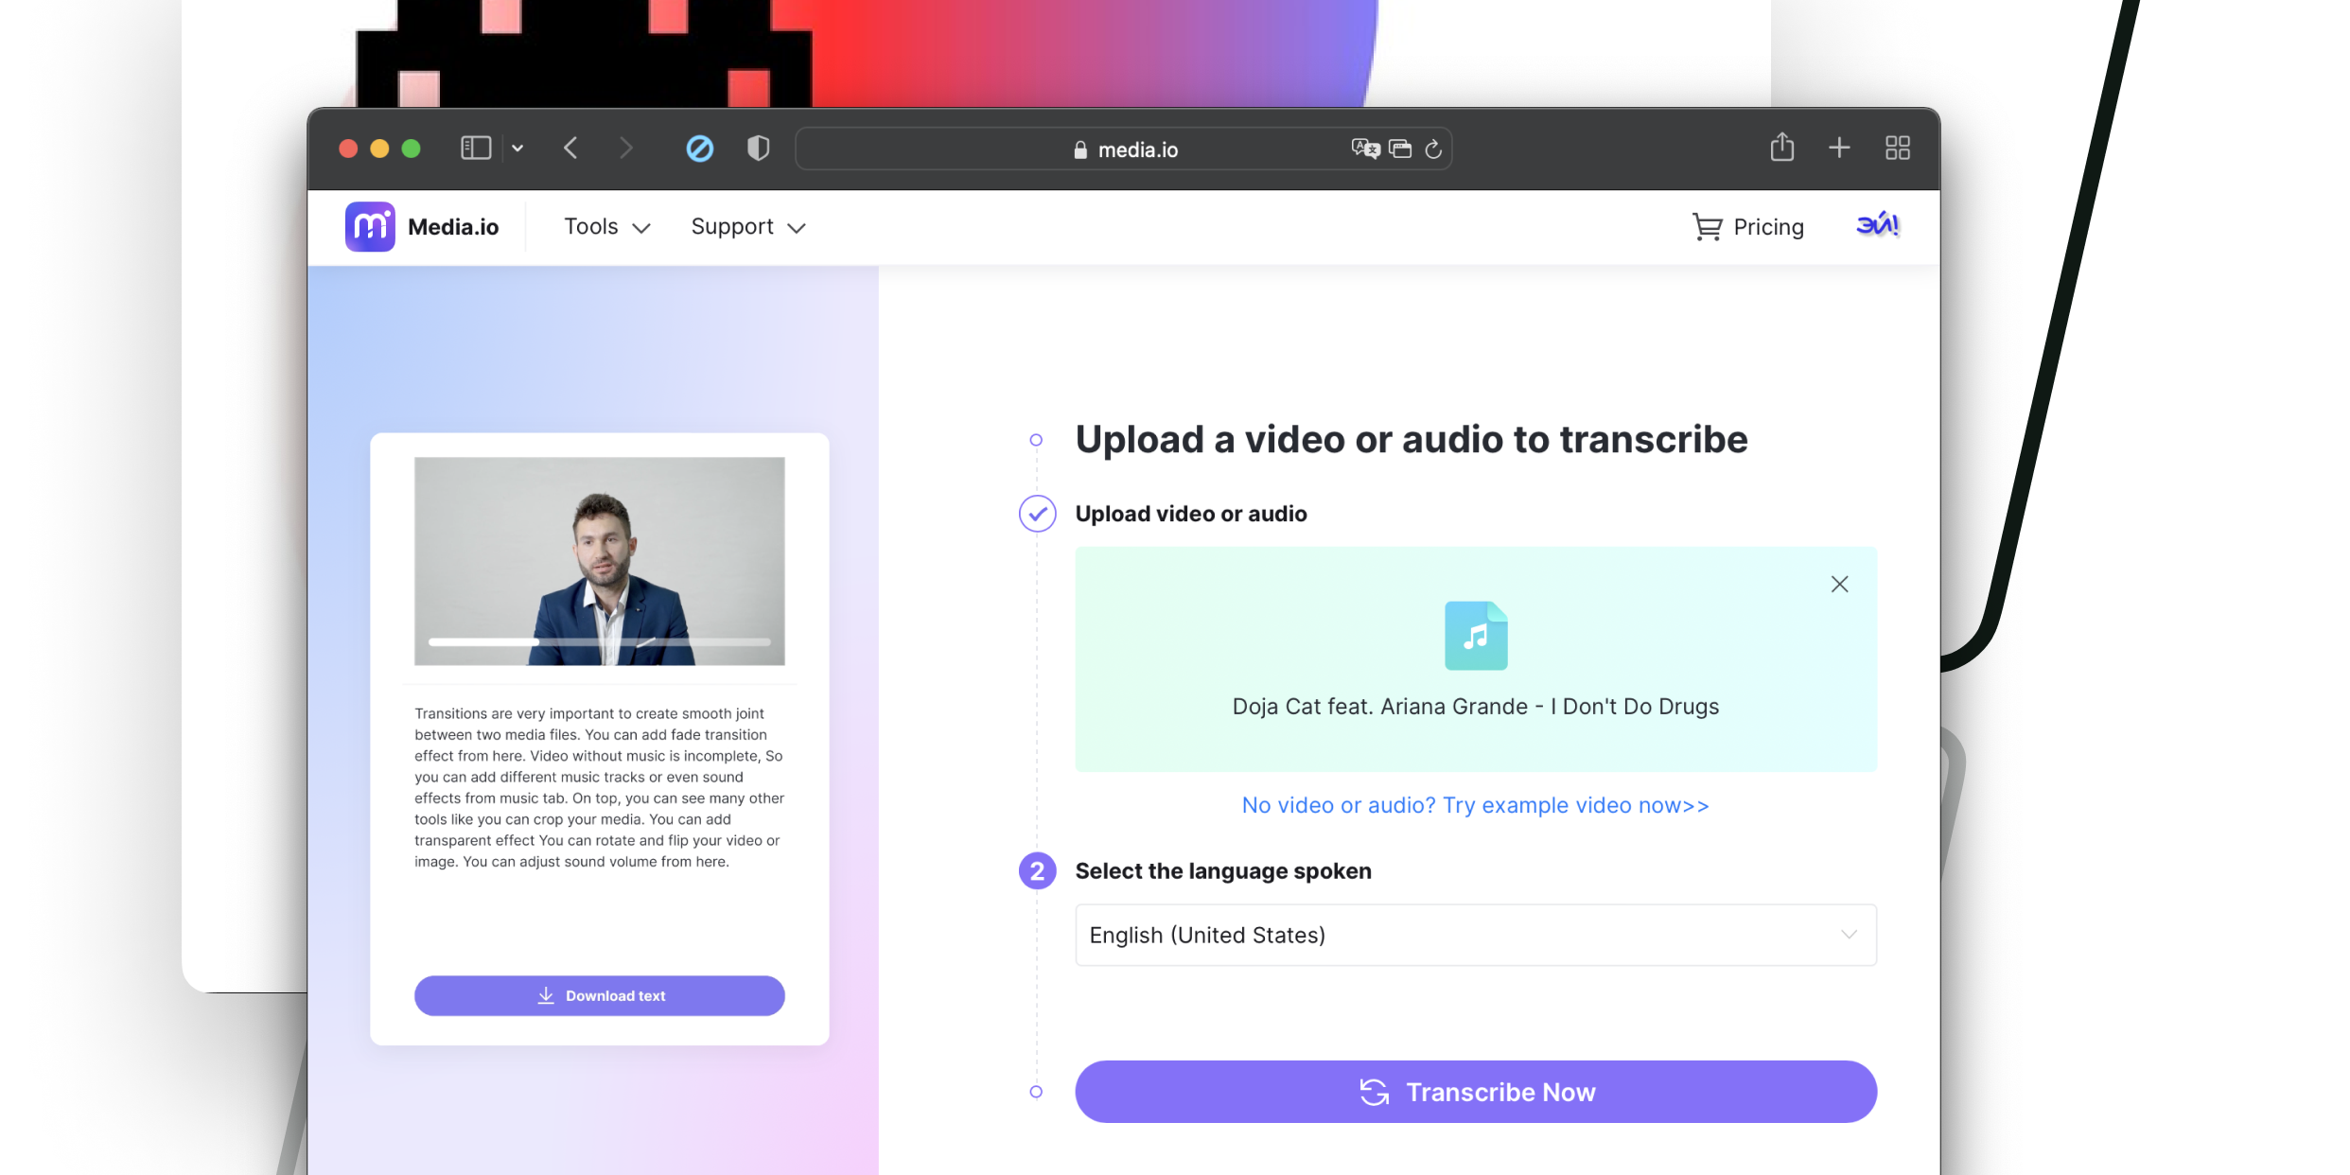
Task: Click the Download text button
Action: click(599, 995)
